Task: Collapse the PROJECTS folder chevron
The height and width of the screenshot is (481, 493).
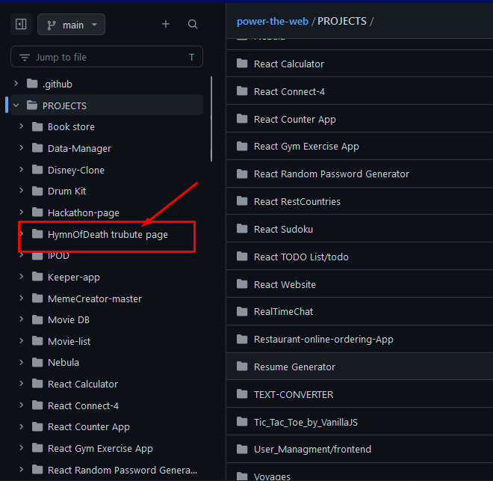Action: pyautogui.click(x=16, y=105)
